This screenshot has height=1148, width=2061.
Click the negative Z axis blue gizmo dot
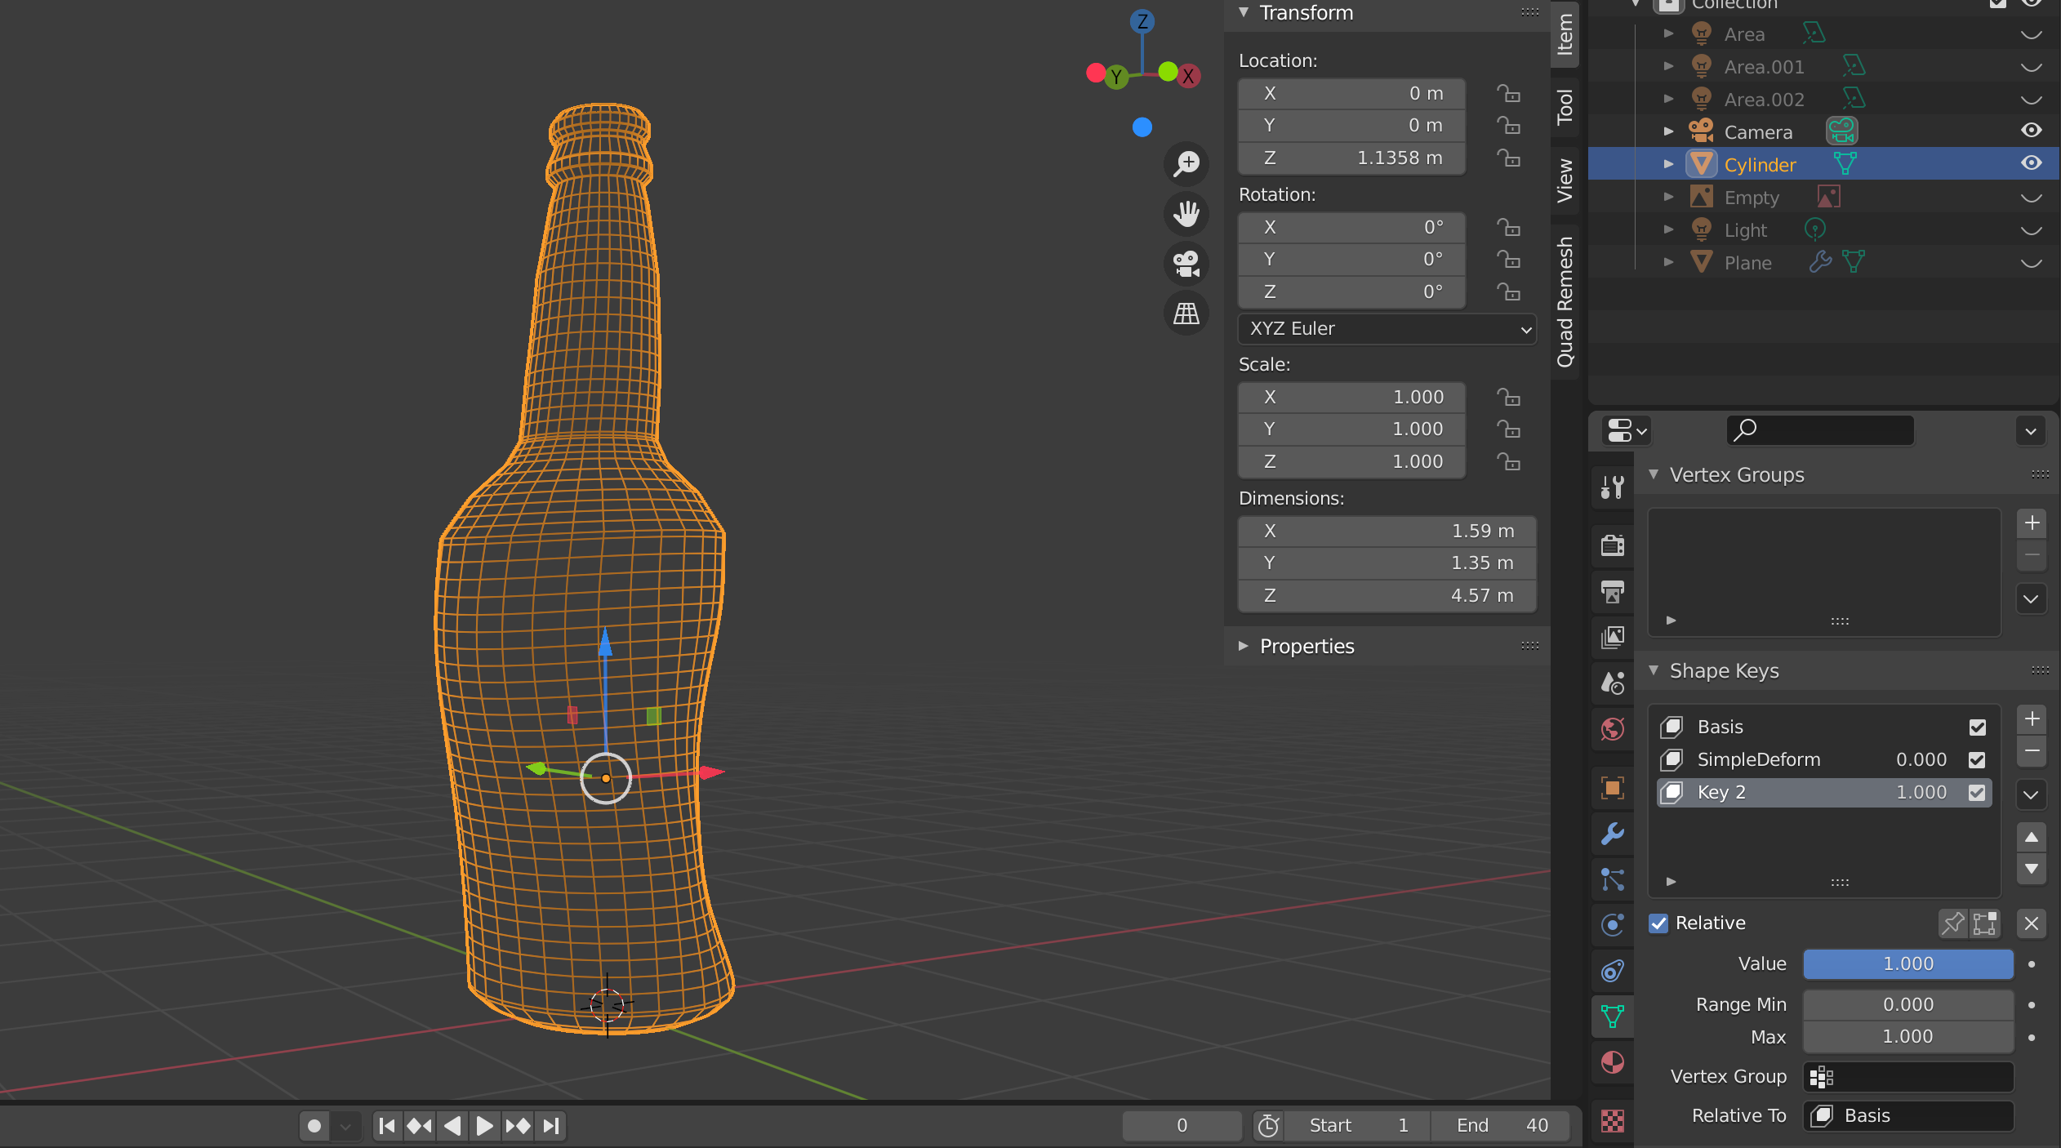click(1142, 127)
